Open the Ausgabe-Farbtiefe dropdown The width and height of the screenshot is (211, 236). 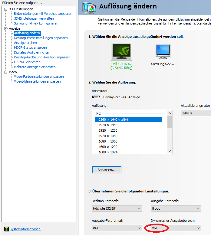click(x=176, y=208)
